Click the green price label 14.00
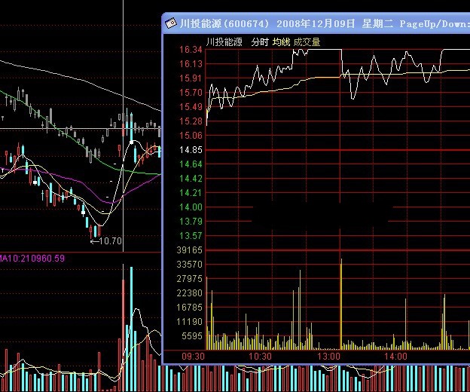Image resolution: width=470 pixels, height=392 pixels. 191,207
